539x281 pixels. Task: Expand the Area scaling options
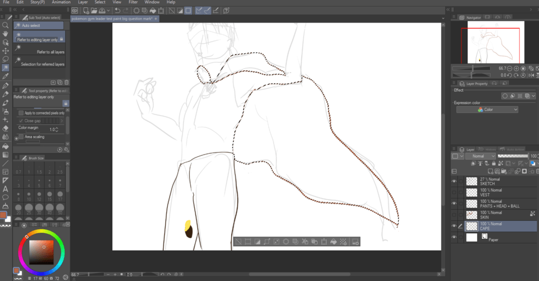pyautogui.click(x=16, y=137)
